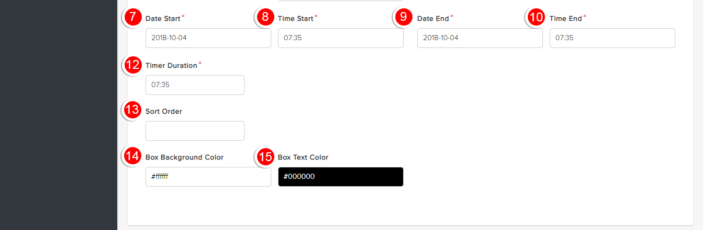
Task: Click the red number 12 badge
Action: pos(133,65)
